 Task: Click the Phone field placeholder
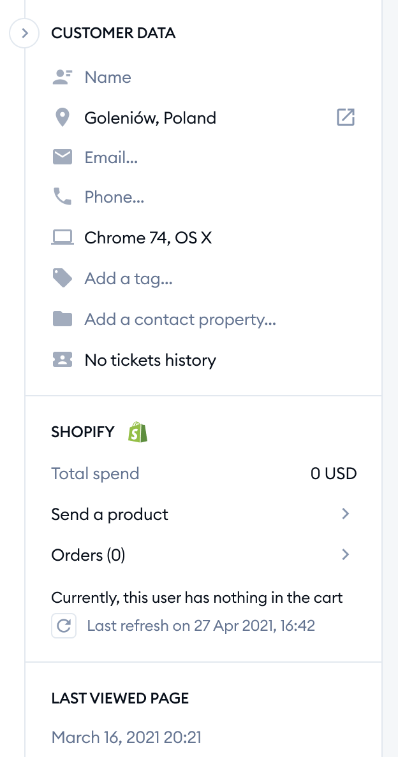(114, 197)
